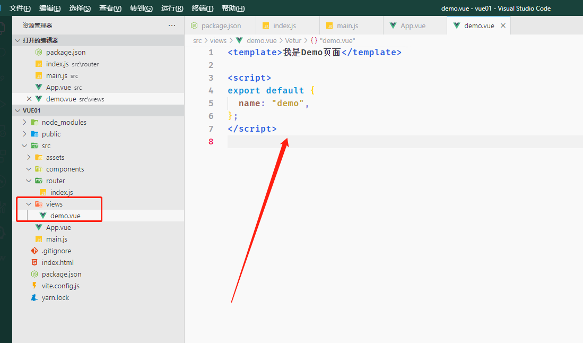Click demo.vue breadcrumb segment

click(262, 40)
